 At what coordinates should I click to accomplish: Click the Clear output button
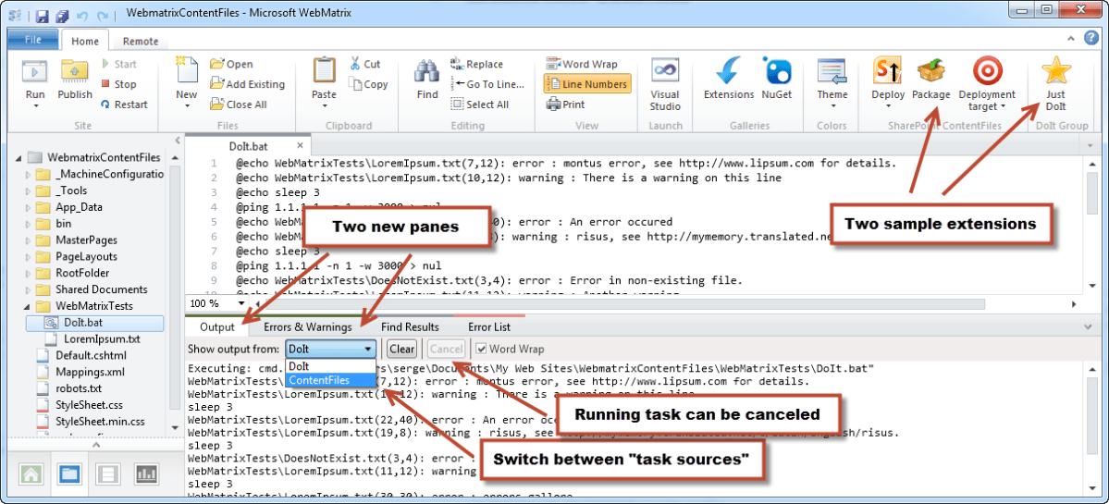click(402, 349)
